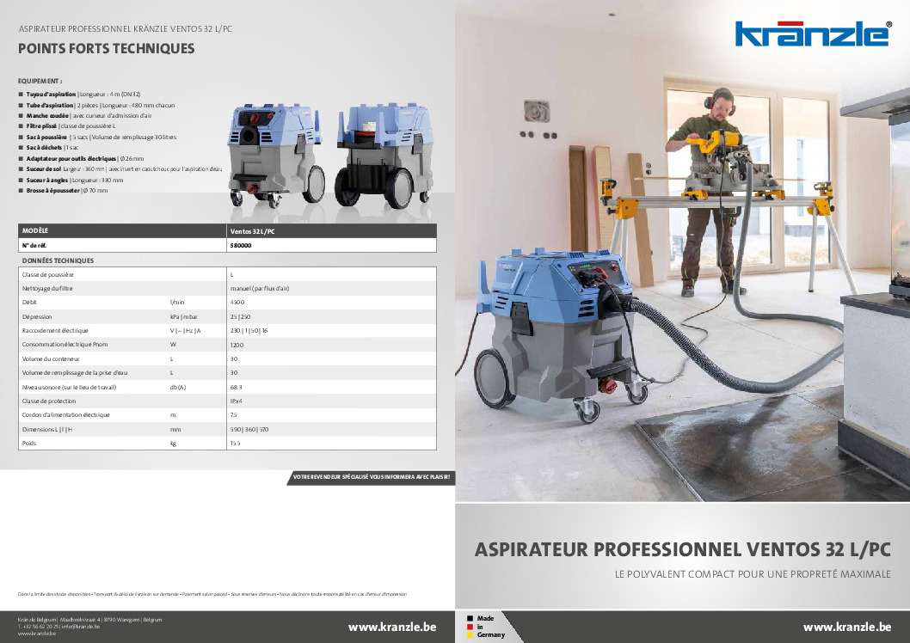Click the 'Kränzle Belgium | Maalbeekstraat 4' address line
The height and width of the screenshot is (643, 910).
click(x=90, y=620)
